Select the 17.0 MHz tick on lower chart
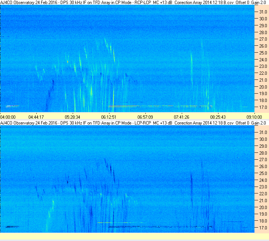Screen dimensions: 269x241 [x=263, y=228]
